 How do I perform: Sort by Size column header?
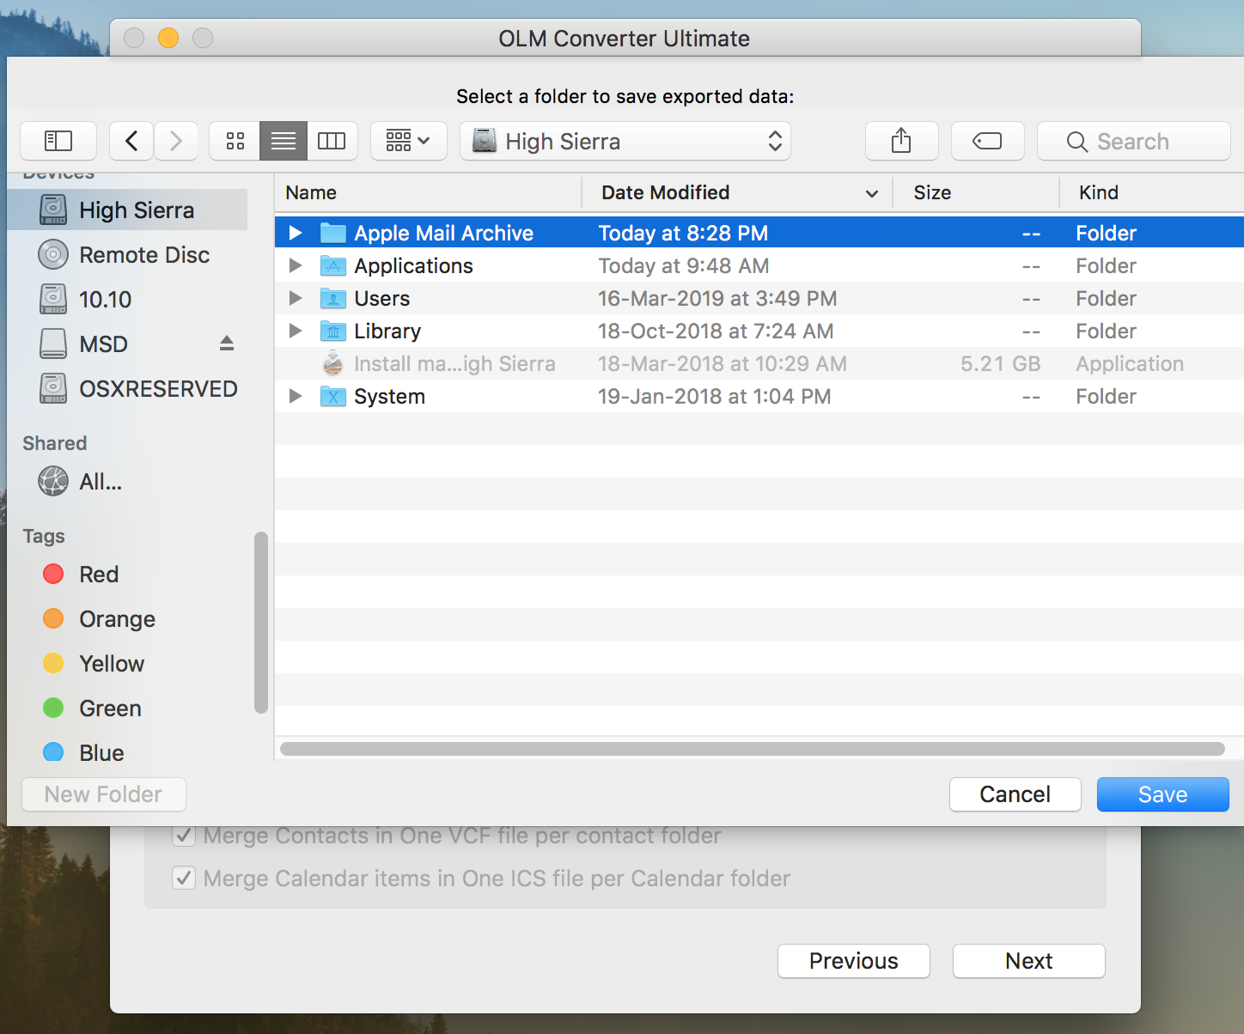click(976, 192)
